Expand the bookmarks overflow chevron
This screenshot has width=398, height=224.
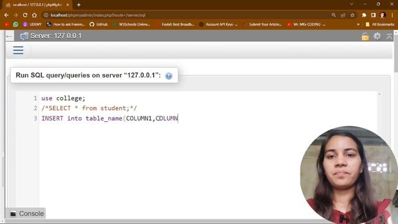pos(358,24)
